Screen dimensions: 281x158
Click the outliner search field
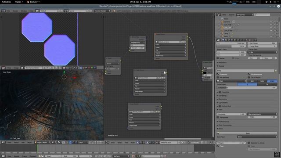click(x=262, y=14)
